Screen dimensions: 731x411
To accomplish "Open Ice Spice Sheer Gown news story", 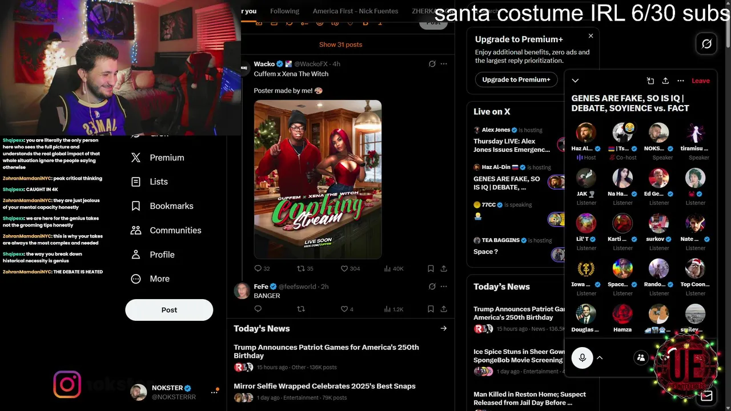I will [x=519, y=363].
